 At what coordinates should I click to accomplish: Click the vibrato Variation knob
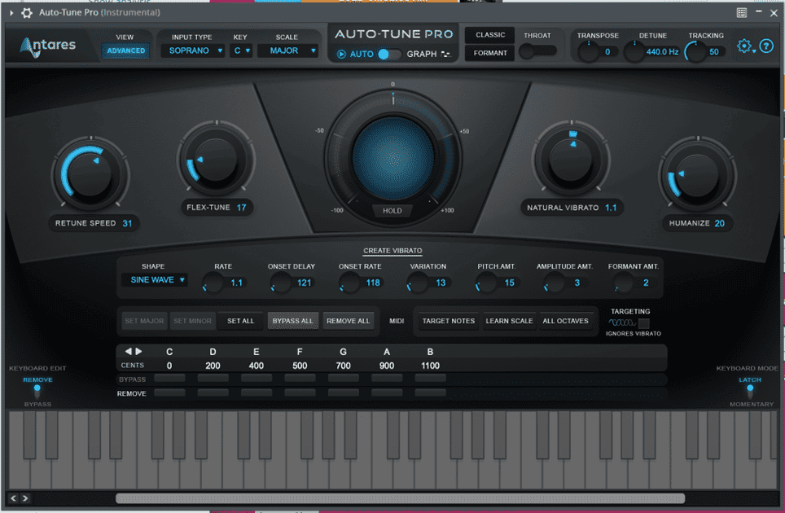pos(418,283)
